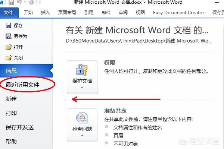This screenshot has height=149, width=224.
Task: Close the document via 关闭 in sidebar
Action: 14,58
